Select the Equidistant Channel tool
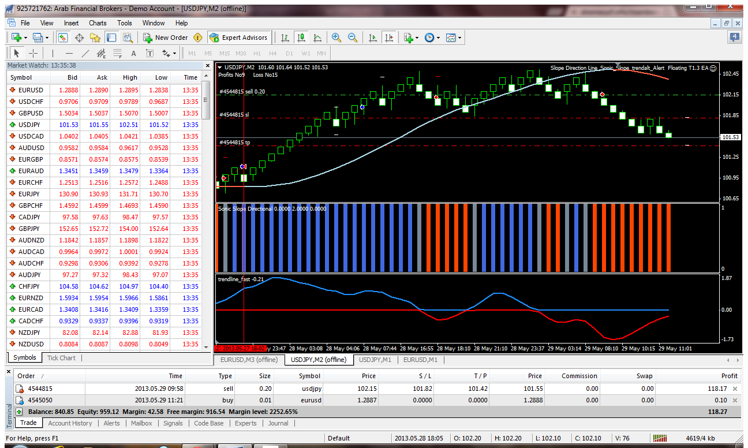Image resolution: width=748 pixels, height=448 pixels. tap(102, 53)
